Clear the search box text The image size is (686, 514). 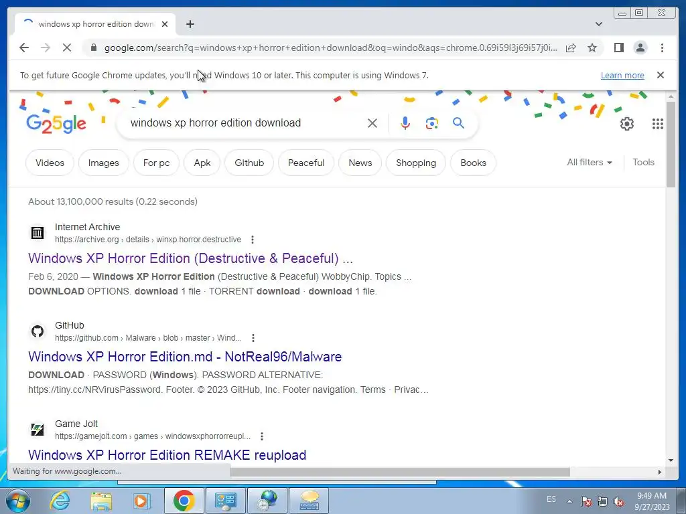(x=372, y=123)
